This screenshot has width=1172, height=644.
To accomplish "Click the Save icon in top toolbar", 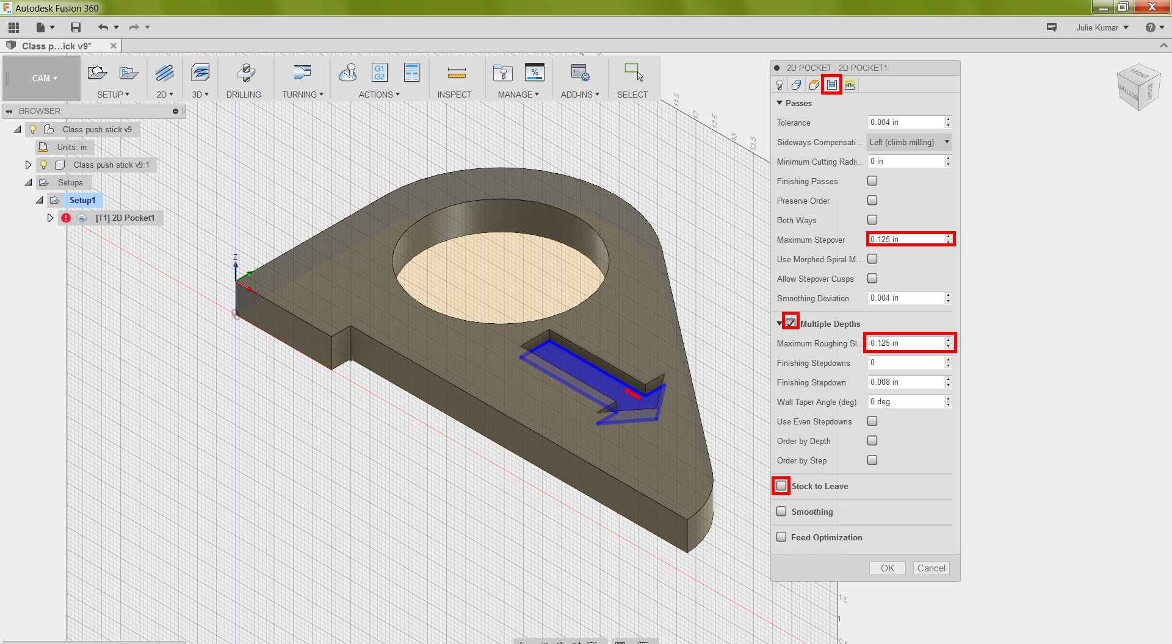I will coord(76,27).
